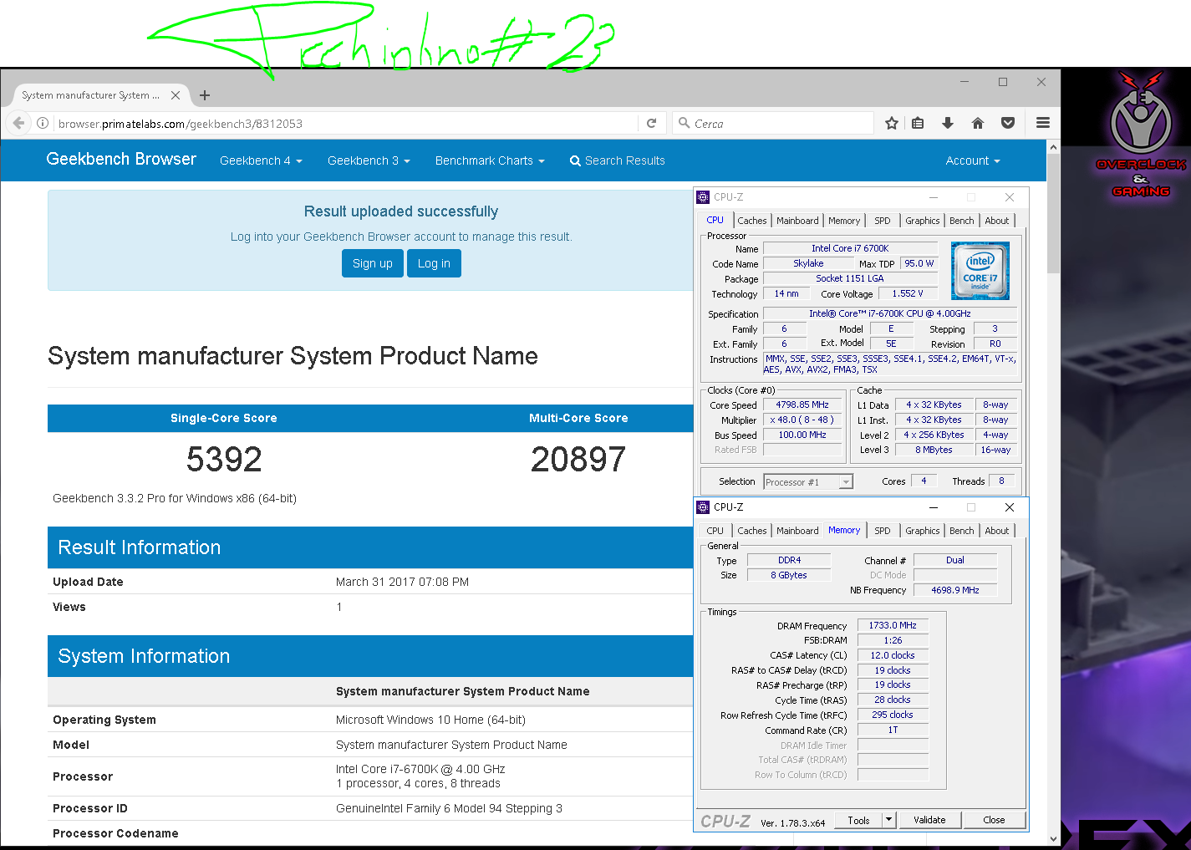Click the Core Voltage 1.552 V value
The width and height of the screenshot is (1191, 850).
pyautogui.click(x=908, y=293)
